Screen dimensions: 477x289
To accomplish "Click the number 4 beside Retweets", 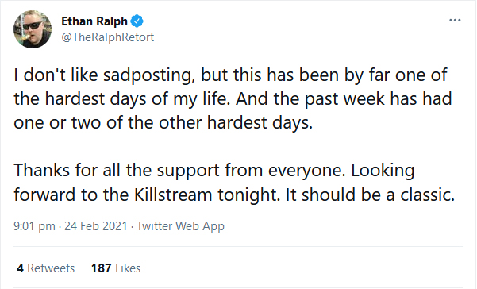I will 20,268.
